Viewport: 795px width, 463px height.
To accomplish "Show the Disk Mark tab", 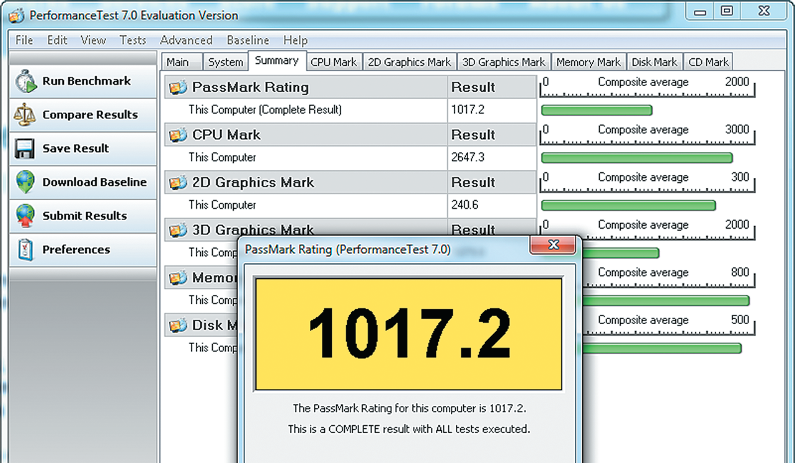I will (655, 62).
